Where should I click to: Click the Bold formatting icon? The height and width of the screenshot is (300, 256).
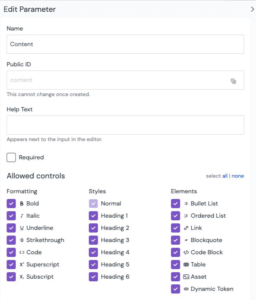[x=22, y=204]
